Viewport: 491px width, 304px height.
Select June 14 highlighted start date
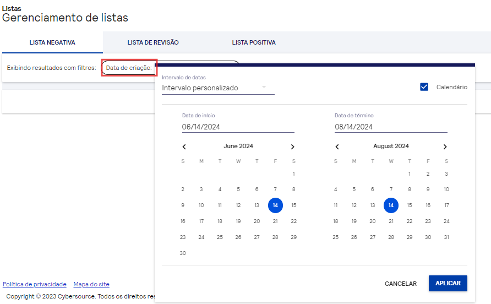[x=275, y=205]
